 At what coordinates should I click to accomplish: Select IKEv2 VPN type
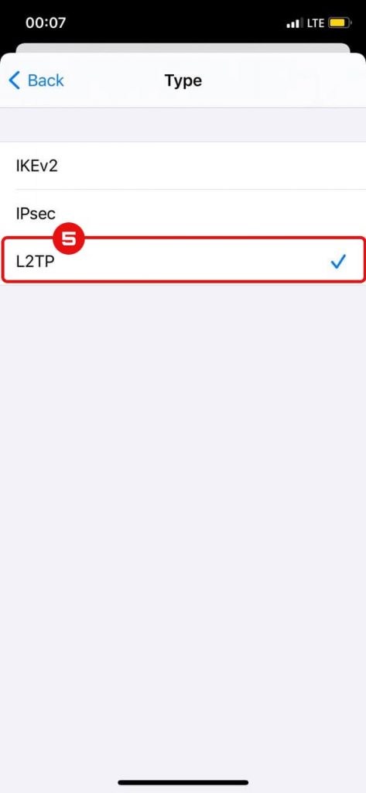pyautogui.click(x=183, y=166)
